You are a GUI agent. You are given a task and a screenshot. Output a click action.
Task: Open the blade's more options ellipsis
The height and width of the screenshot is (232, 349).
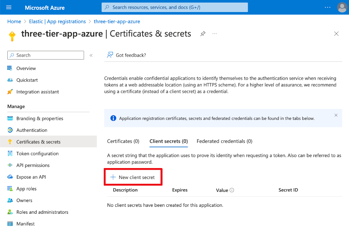point(215,34)
